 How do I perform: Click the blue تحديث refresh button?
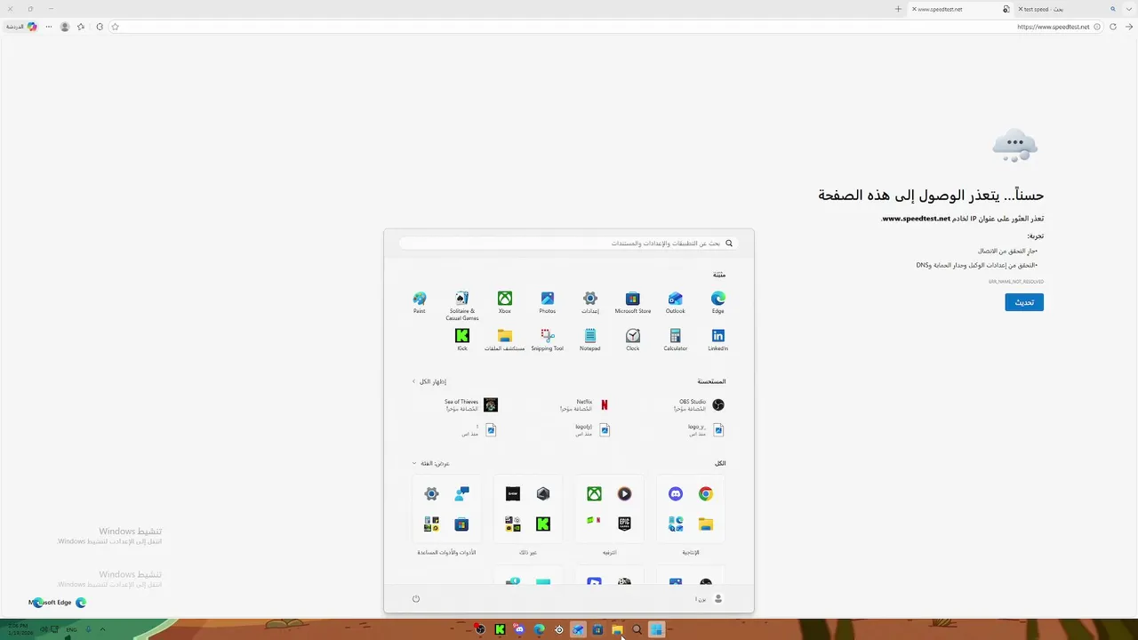point(1024,302)
